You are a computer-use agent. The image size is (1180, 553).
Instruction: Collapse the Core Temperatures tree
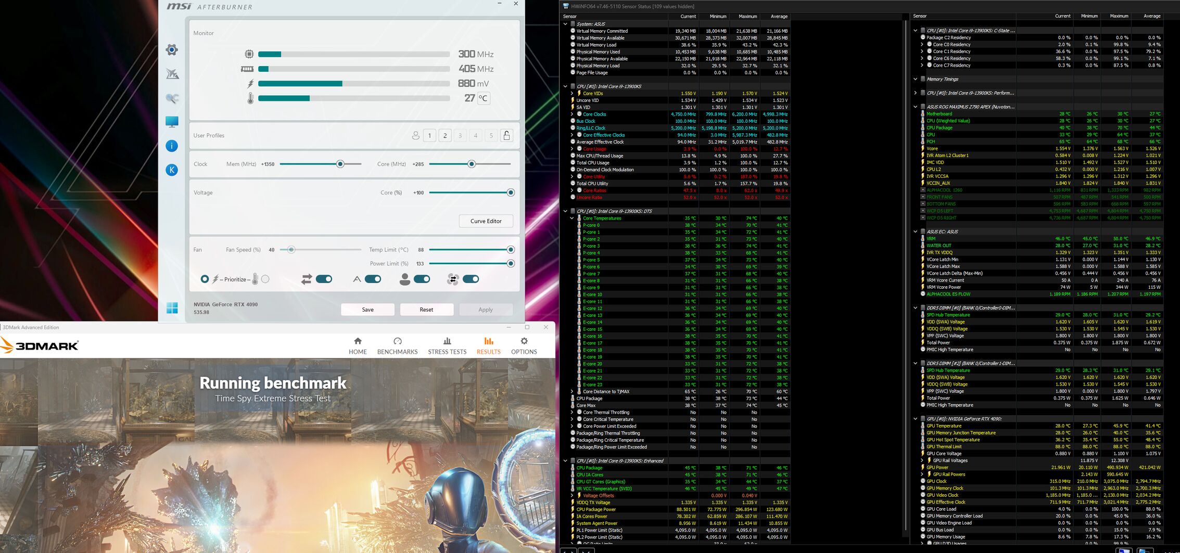(x=572, y=218)
